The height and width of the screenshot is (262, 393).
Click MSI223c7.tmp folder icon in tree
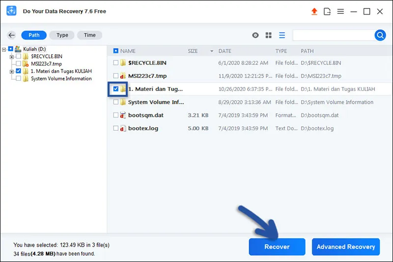click(26, 64)
